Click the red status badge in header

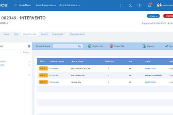[168, 16]
